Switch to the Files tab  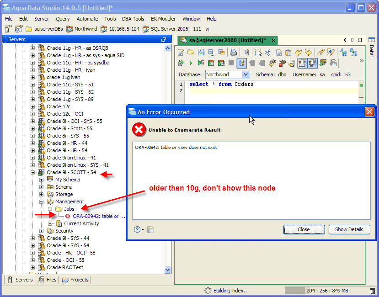click(48, 280)
